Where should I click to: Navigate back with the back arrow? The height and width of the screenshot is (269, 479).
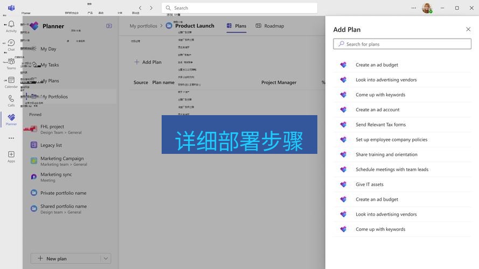(140, 8)
